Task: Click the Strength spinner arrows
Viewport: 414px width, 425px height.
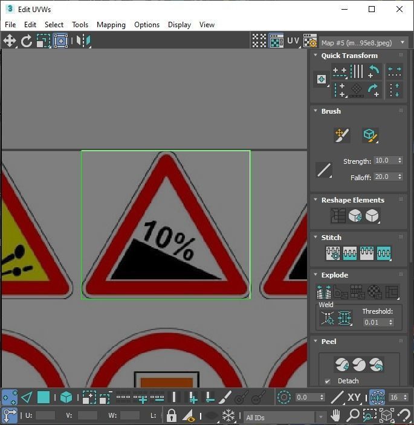Action: [400, 160]
